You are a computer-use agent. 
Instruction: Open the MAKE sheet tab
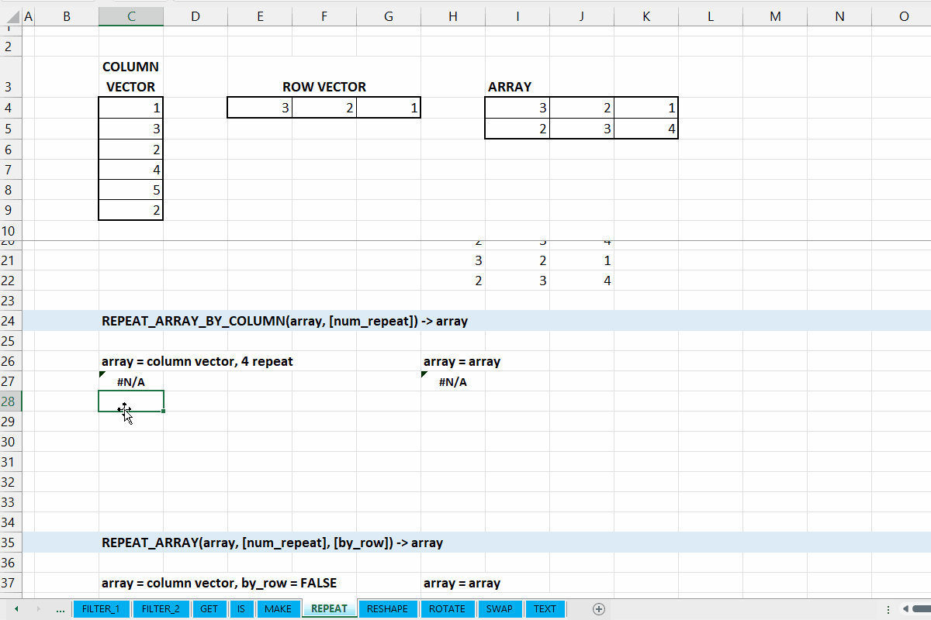click(x=278, y=609)
